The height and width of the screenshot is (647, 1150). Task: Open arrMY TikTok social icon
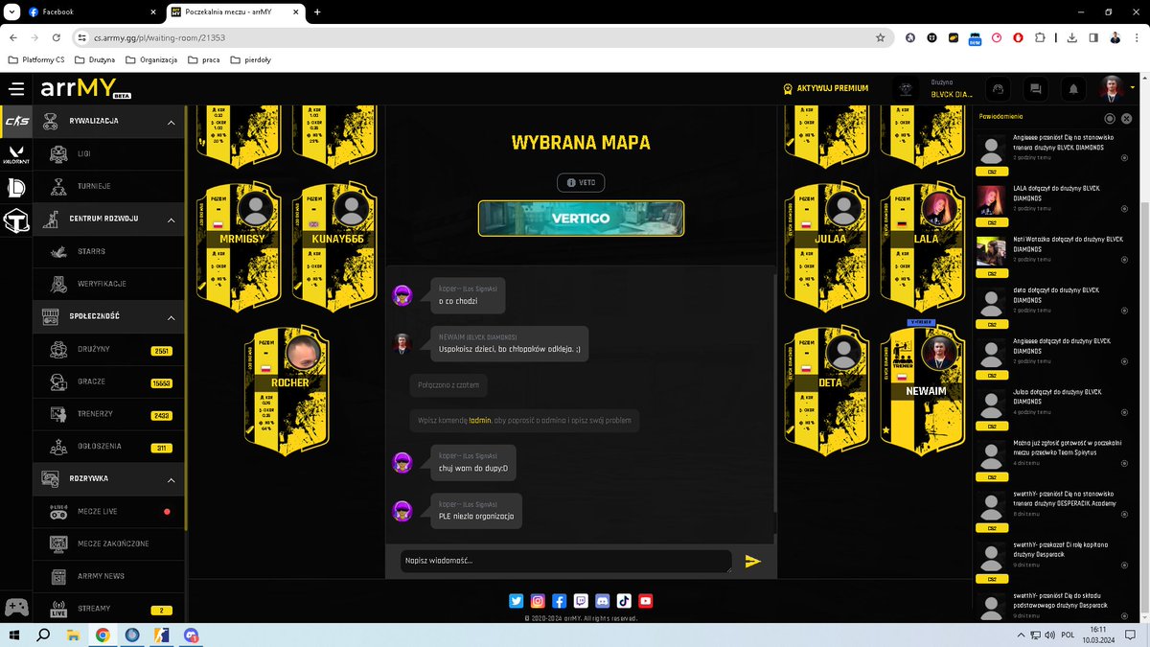[624, 601]
